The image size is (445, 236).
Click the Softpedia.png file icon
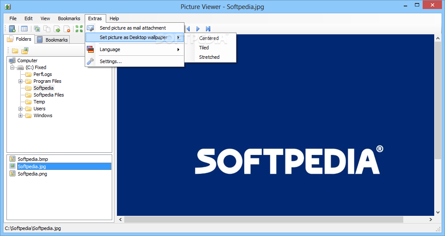[x=12, y=173]
